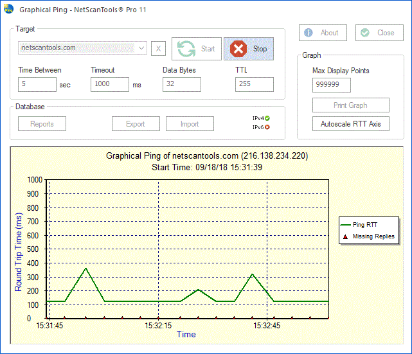Select the Data Bytes input field

pos(181,84)
